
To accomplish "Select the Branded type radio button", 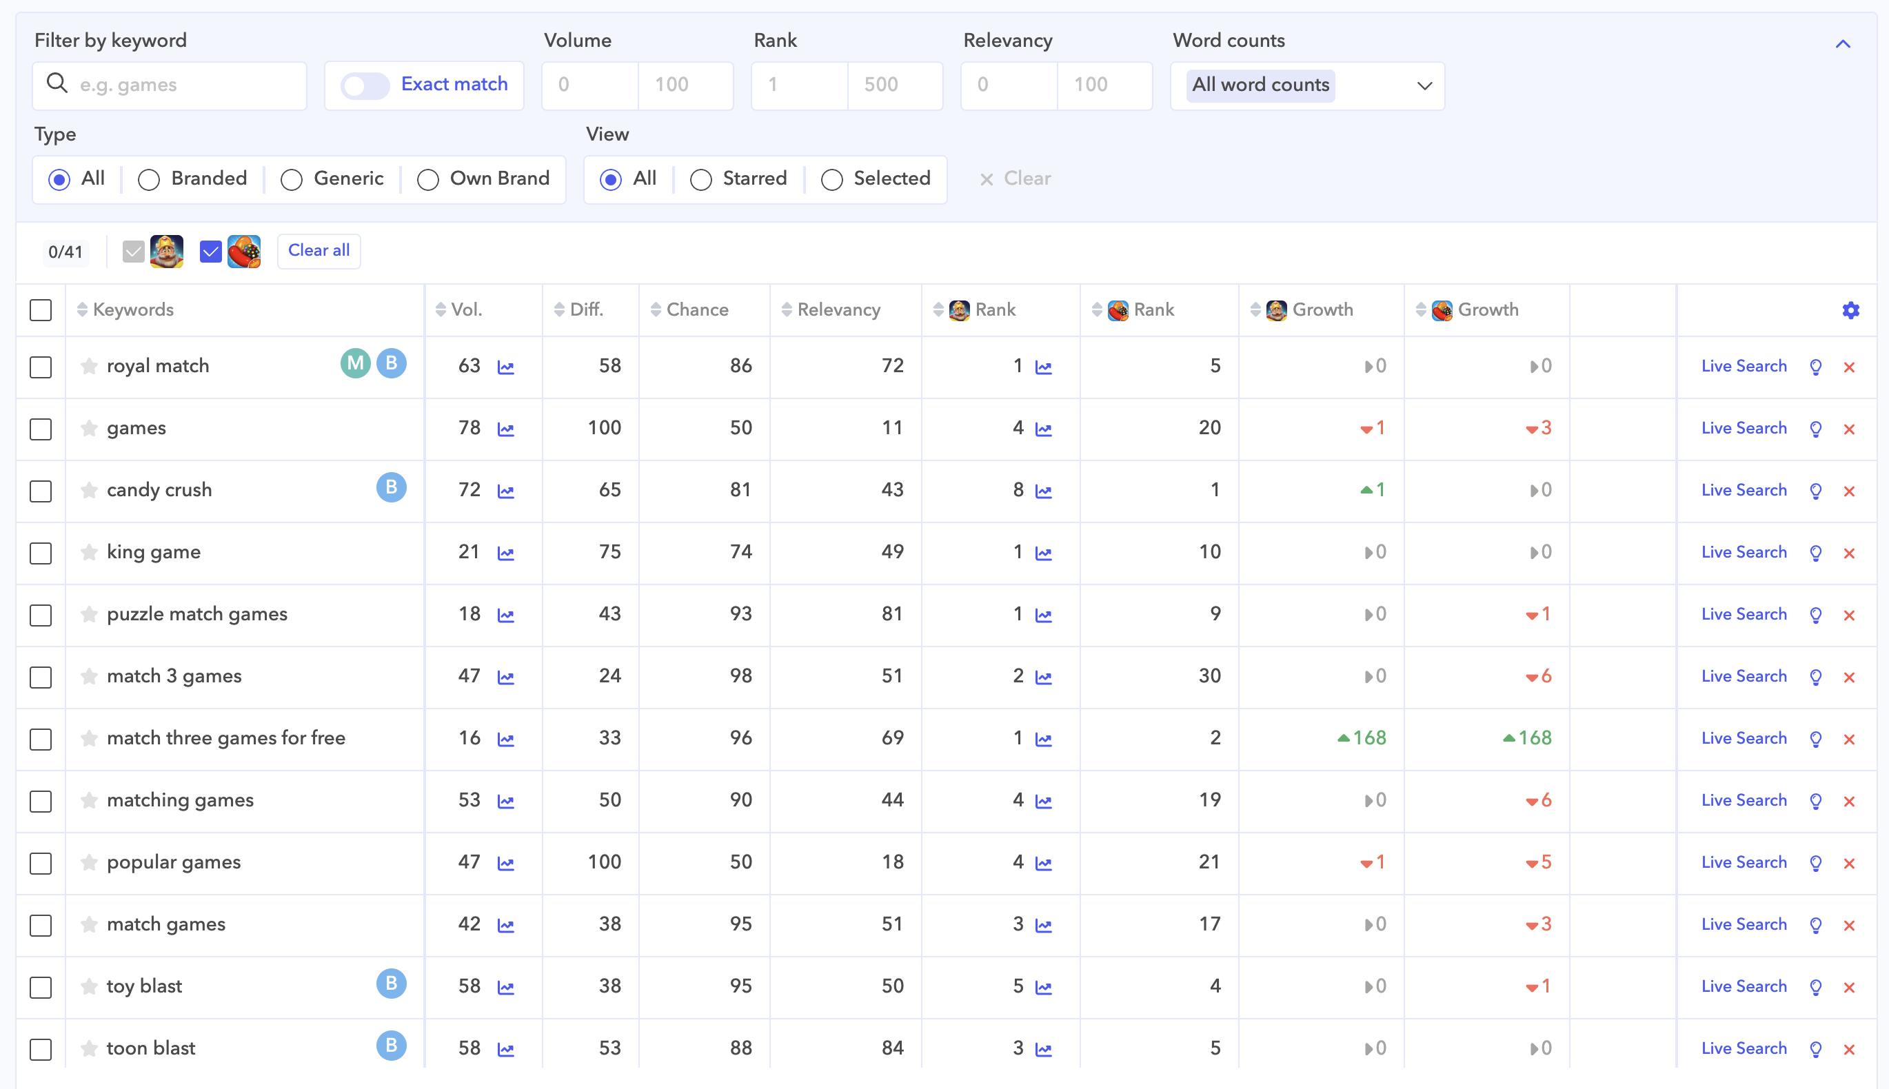I will pyautogui.click(x=149, y=179).
